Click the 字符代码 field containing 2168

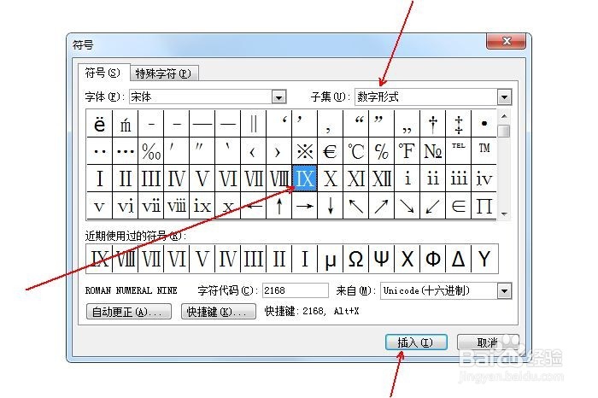296,290
